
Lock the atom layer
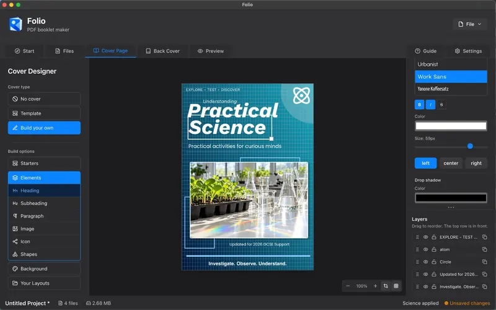pyautogui.click(x=434, y=249)
